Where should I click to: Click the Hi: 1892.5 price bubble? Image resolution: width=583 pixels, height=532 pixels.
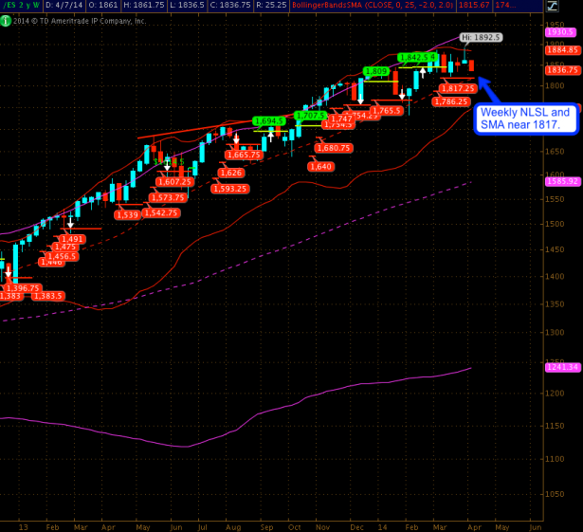(481, 37)
